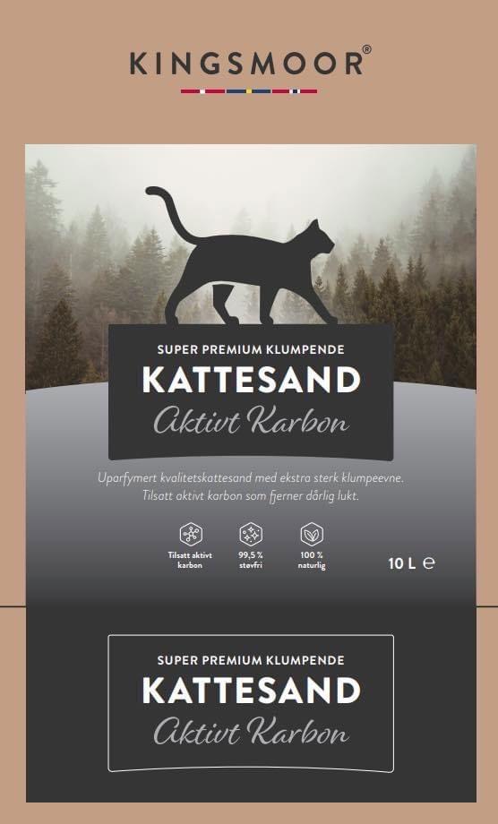498x824 pixels.
Task: Click the dust-free sparkle hexagon icon
Action: (251, 535)
